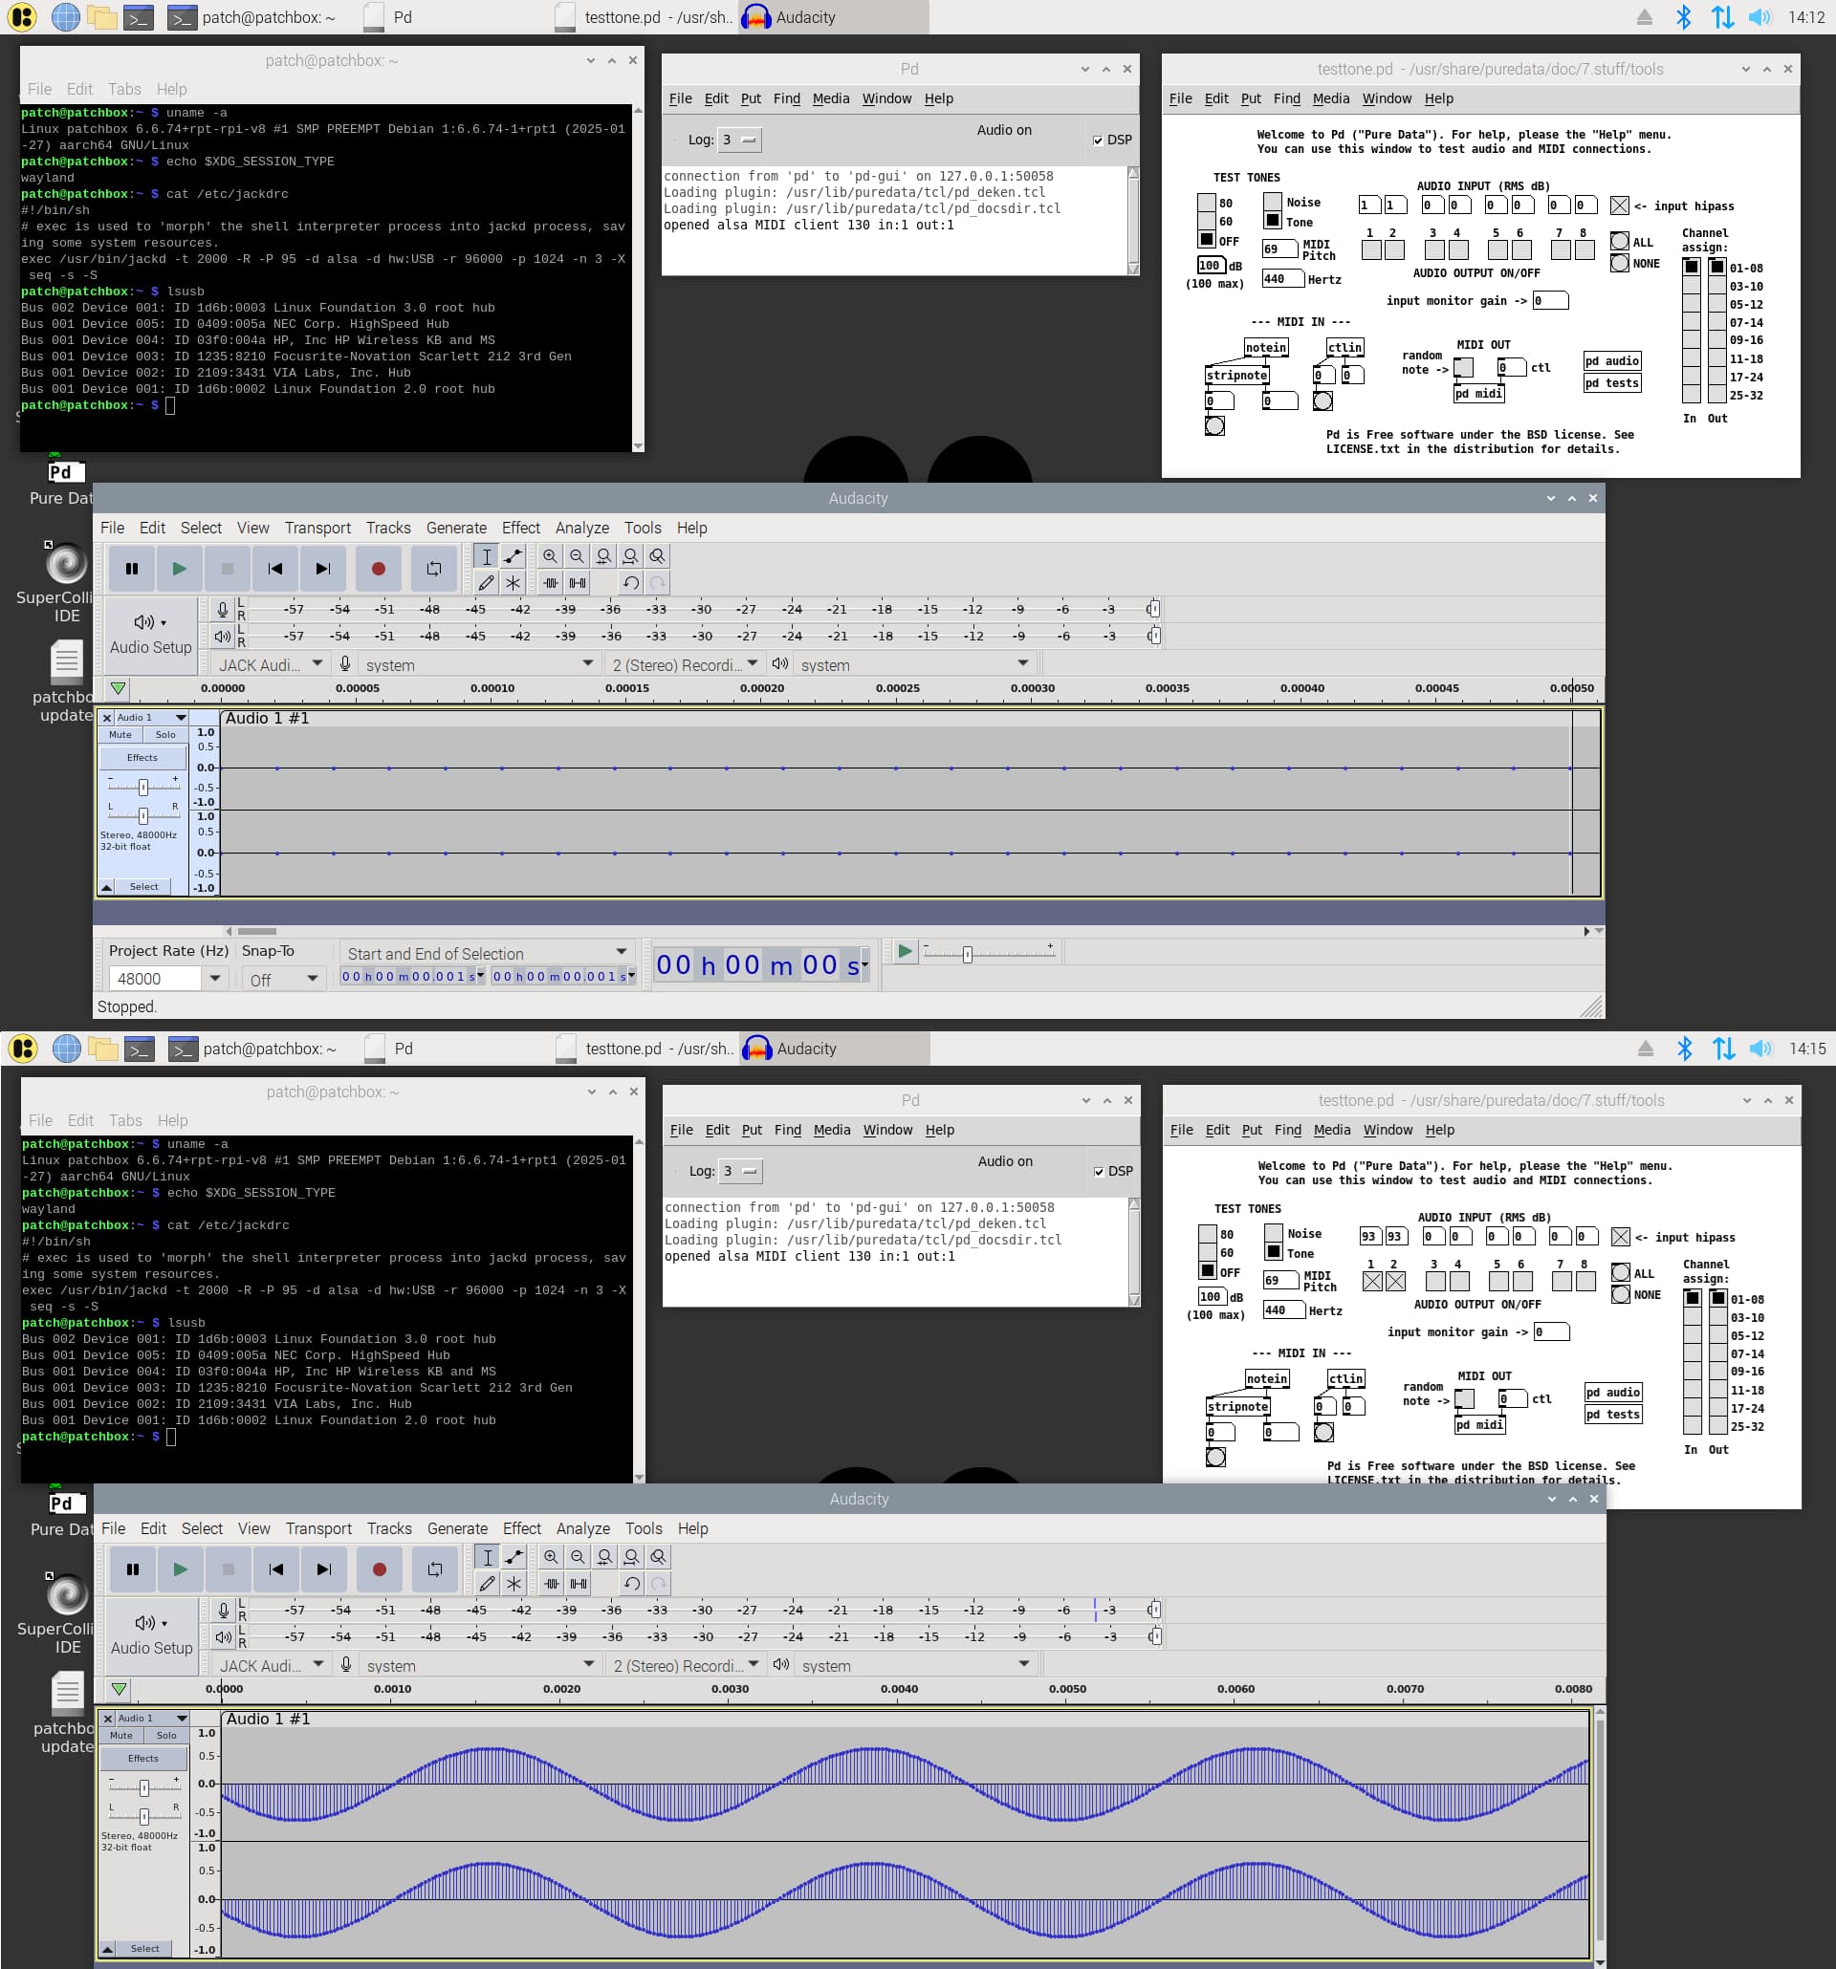Click Trim Audio Outside Selection in 14:15 Audacity
This screenshot has width=1836, height=1969.
pos(552,1583)
